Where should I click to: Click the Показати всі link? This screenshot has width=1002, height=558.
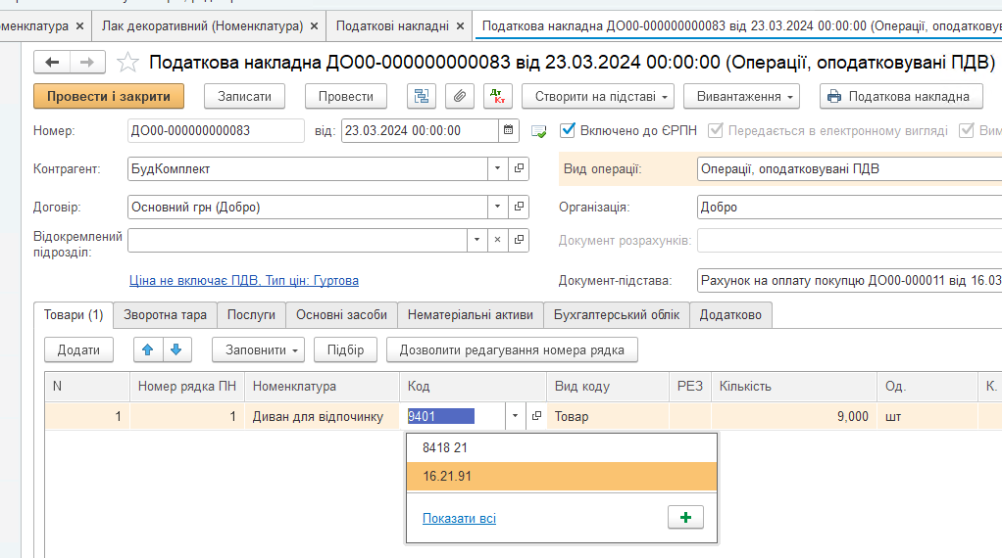pyautogui.click(x=459, y=519)
